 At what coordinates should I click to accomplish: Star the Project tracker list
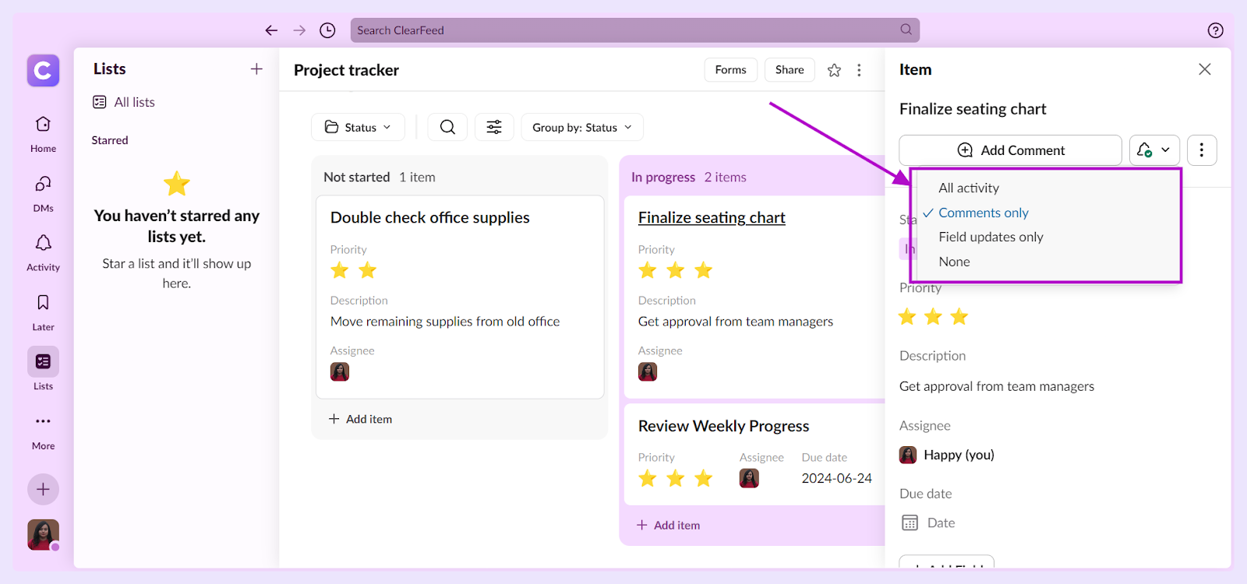point(834,70)
